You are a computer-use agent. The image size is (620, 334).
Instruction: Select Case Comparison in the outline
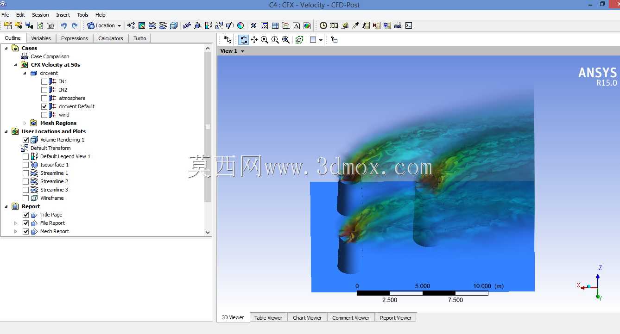(50, 56)
